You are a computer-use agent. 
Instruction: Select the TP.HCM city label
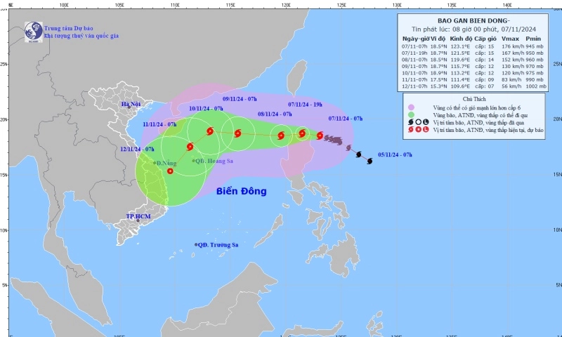tap(139, 217)
